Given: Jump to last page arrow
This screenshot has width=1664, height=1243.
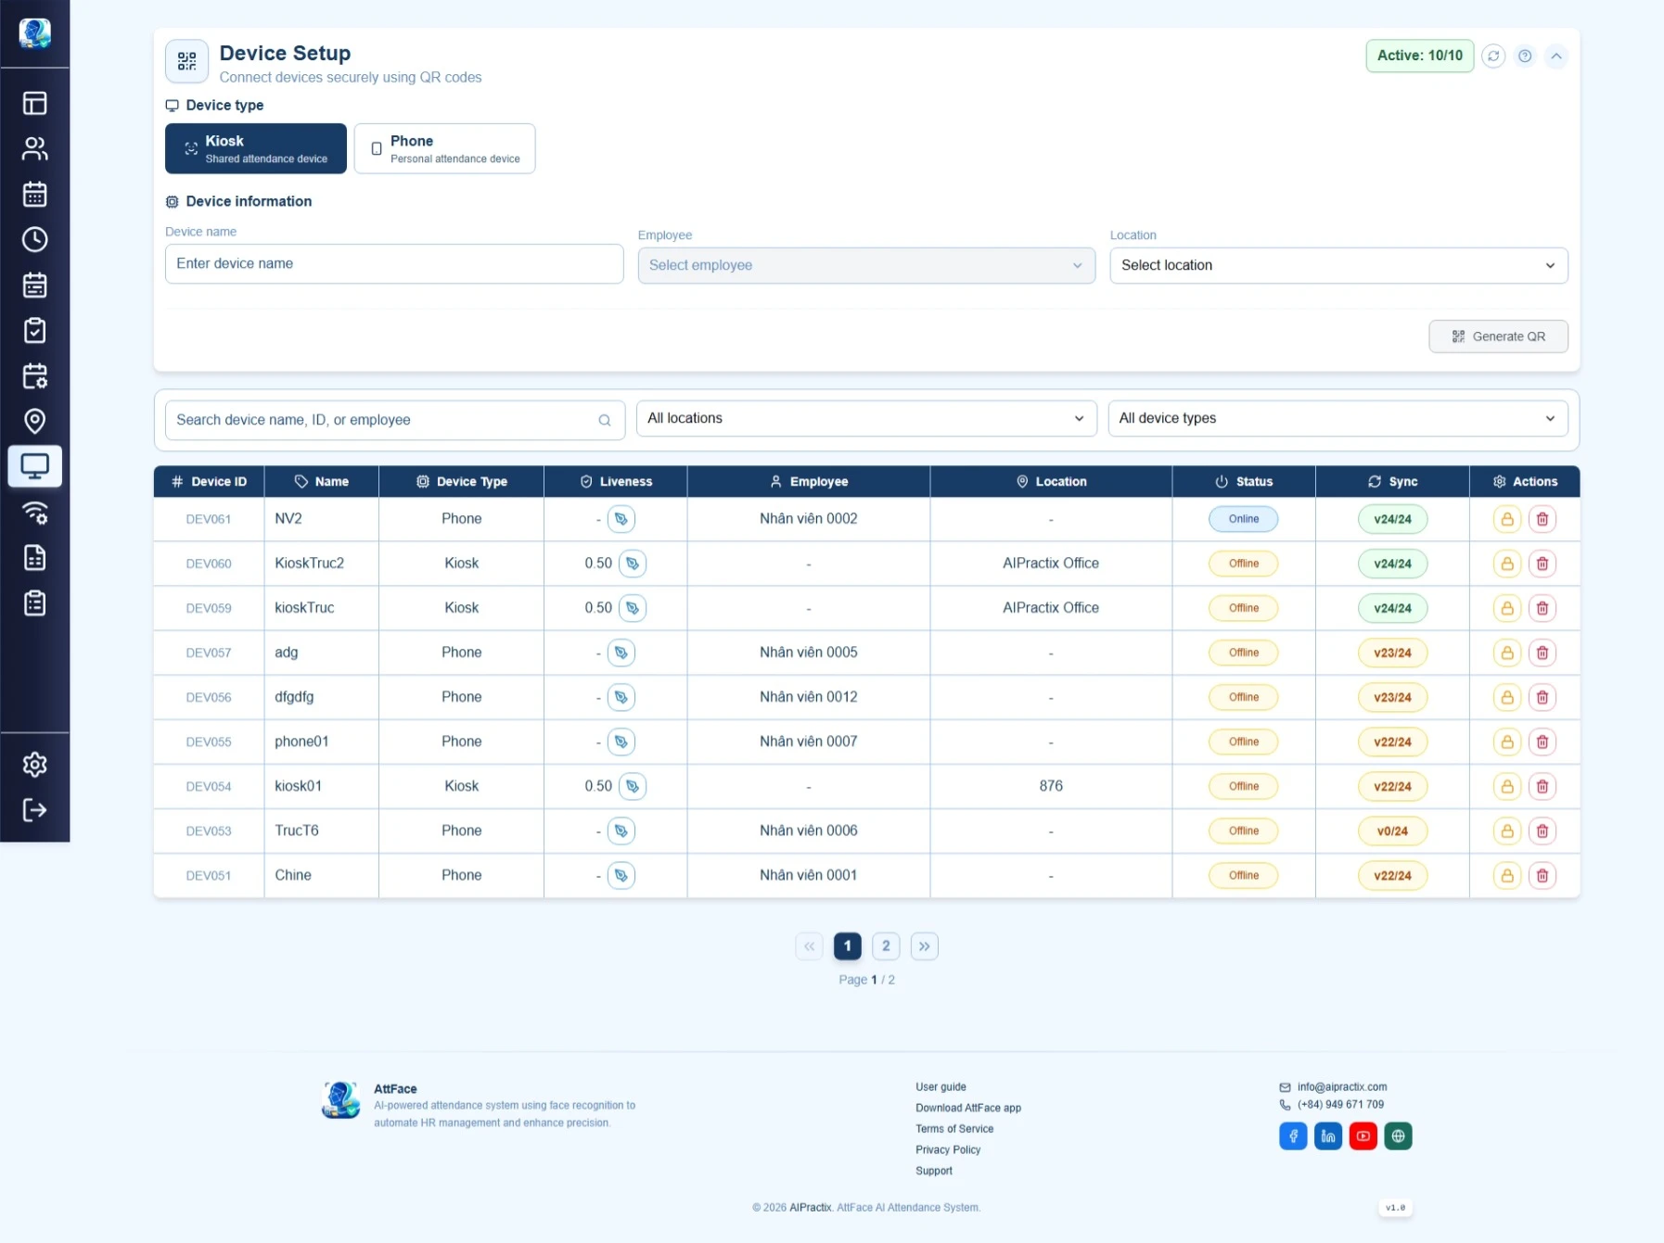Looking at the screenshot, I should click(x=925, y=945).
